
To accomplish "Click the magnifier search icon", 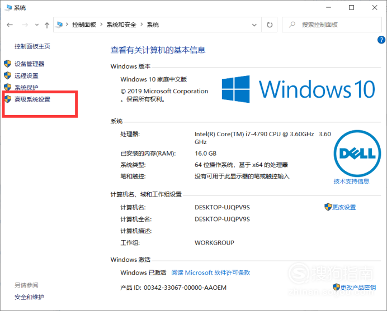I will pos(292,25).
